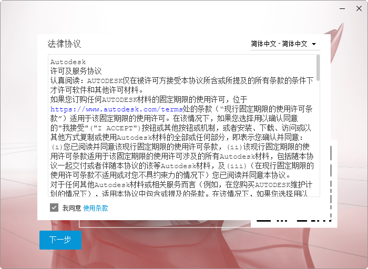Open the 使用条款 link
Viewport: 368px width, 269px height.
click(96, 208)
